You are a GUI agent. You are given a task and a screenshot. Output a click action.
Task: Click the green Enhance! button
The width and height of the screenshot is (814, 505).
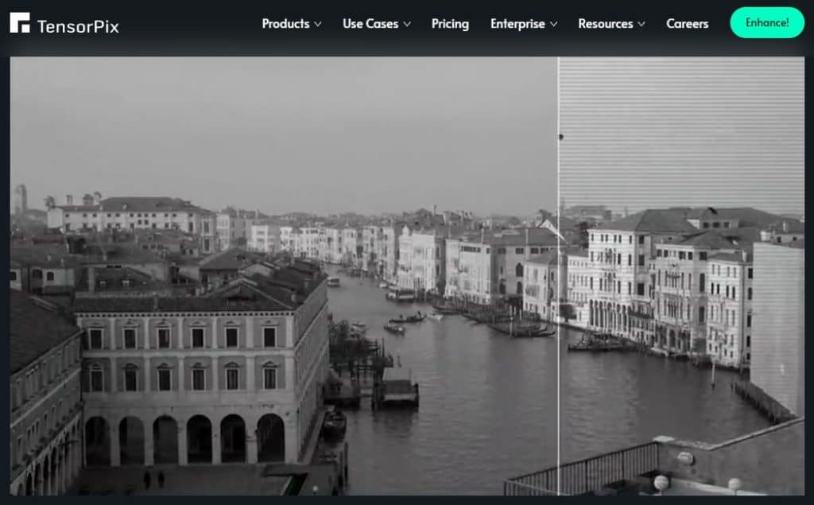[x=766, y=23]
